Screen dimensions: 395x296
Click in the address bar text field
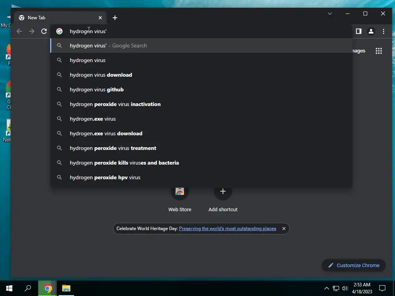pos(201,31)
